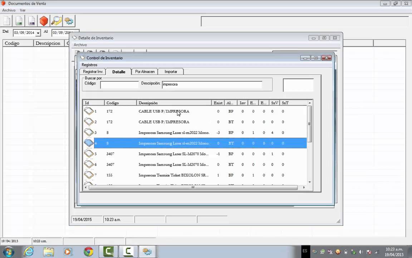
Task: Open the Importar tab
Action: [171, 72]
